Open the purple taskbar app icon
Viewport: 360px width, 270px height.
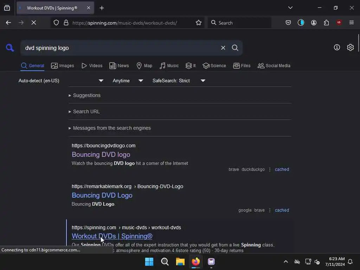click(211, 262)
